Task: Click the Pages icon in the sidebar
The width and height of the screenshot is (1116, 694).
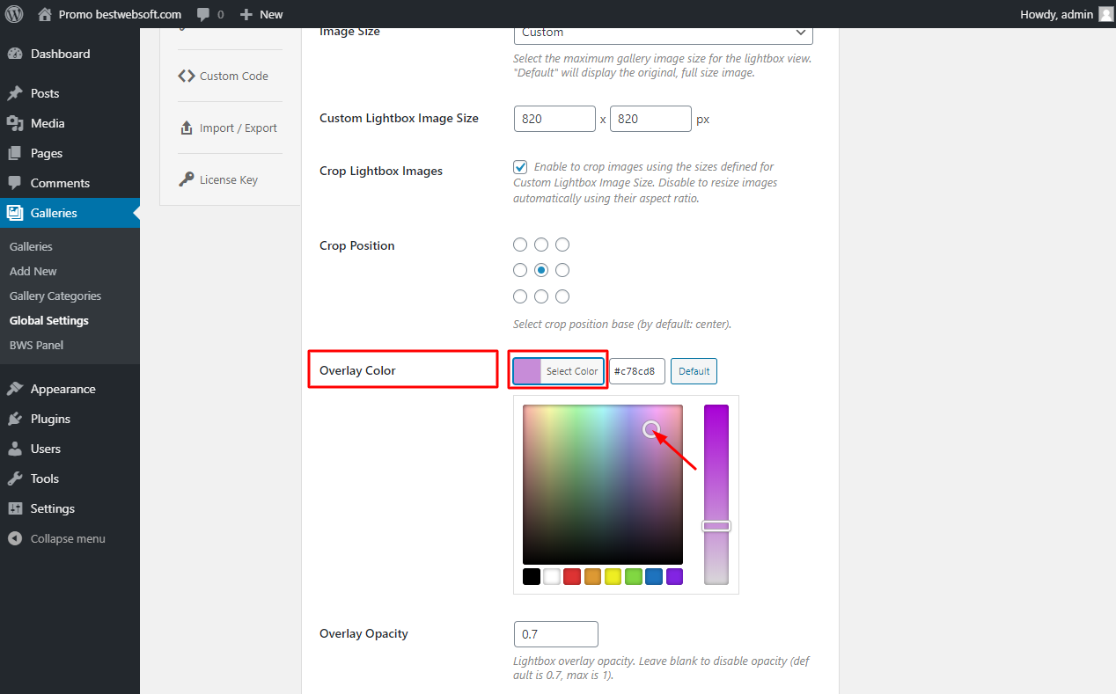Action: click(15, 153)
